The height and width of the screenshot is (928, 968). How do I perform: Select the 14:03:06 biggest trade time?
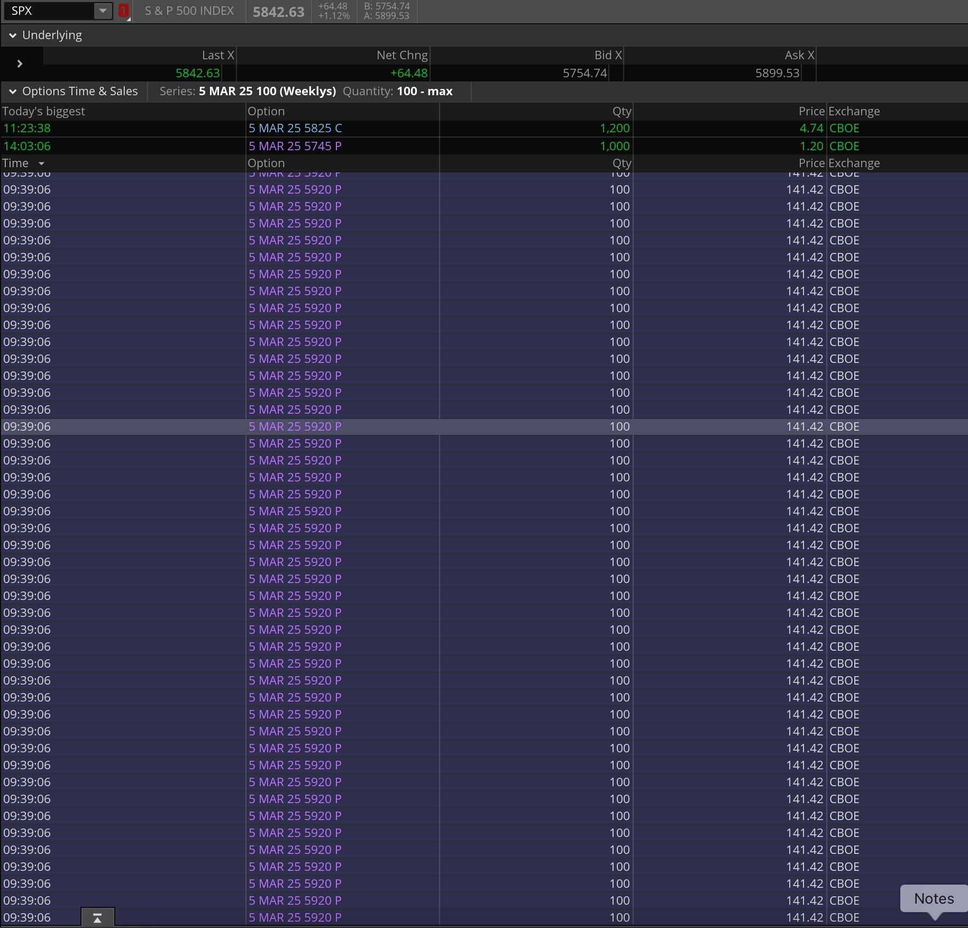[x=27, y=146]
